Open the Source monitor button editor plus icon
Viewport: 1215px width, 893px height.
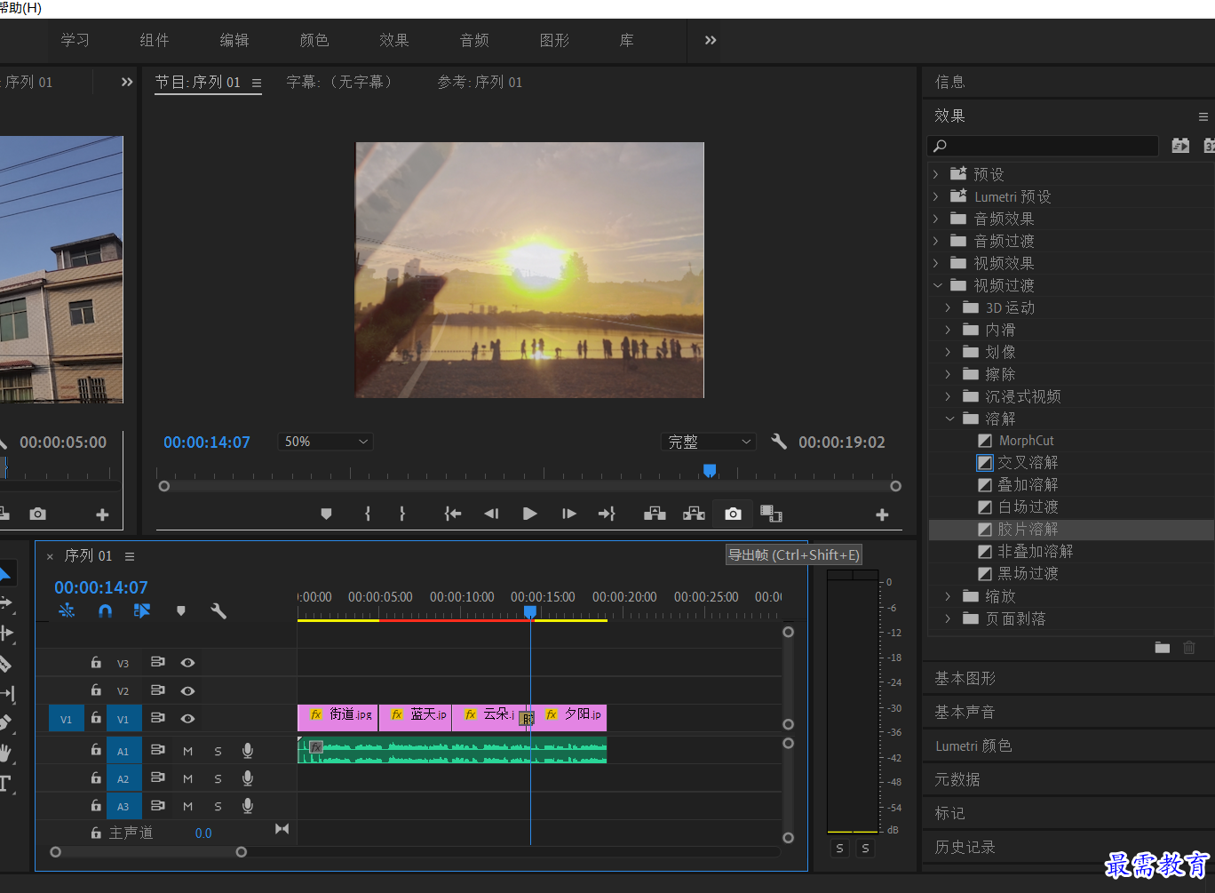102,514
